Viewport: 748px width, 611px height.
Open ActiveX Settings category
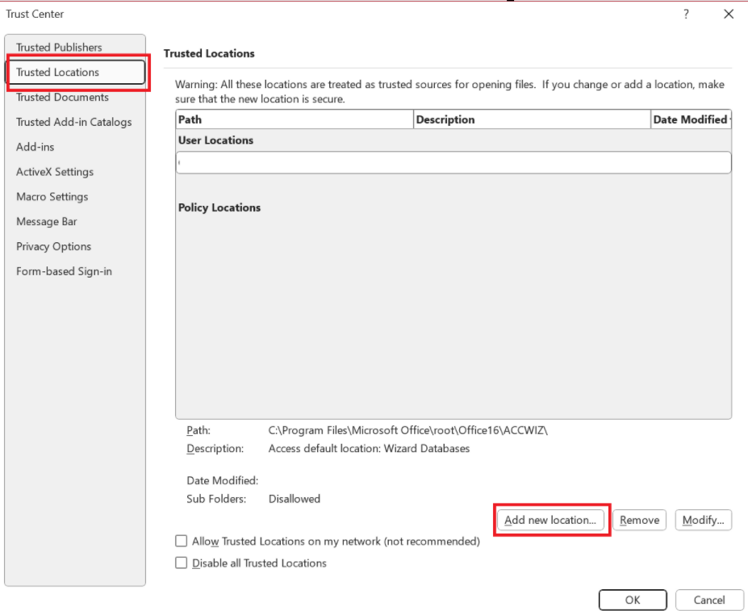click(x=55, y=171)
